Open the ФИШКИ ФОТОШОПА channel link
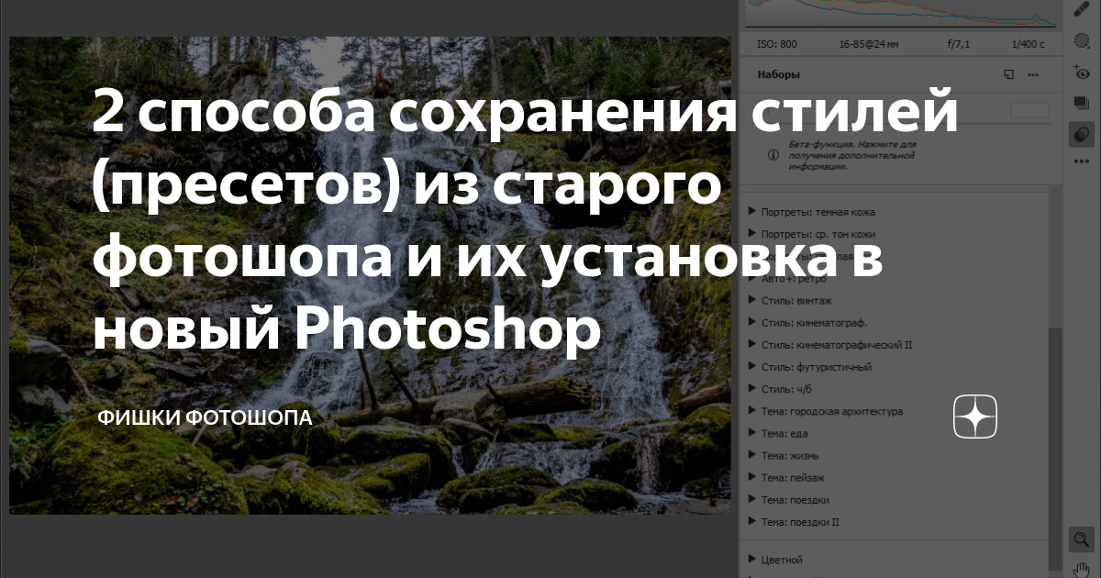This screenshot has height=578, width=1101. point(205,418)
